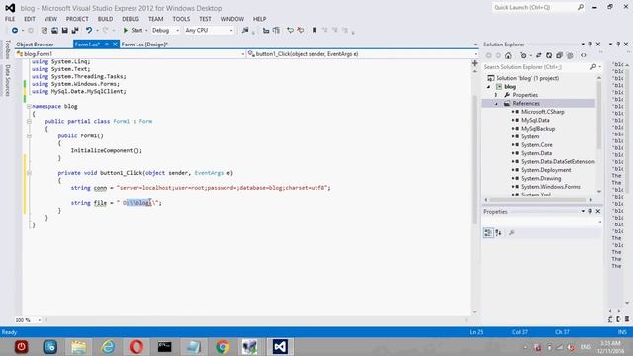Select the System.Windows.Forms reference
Viewport: 633px width, 356px height.
coord(550,187)
